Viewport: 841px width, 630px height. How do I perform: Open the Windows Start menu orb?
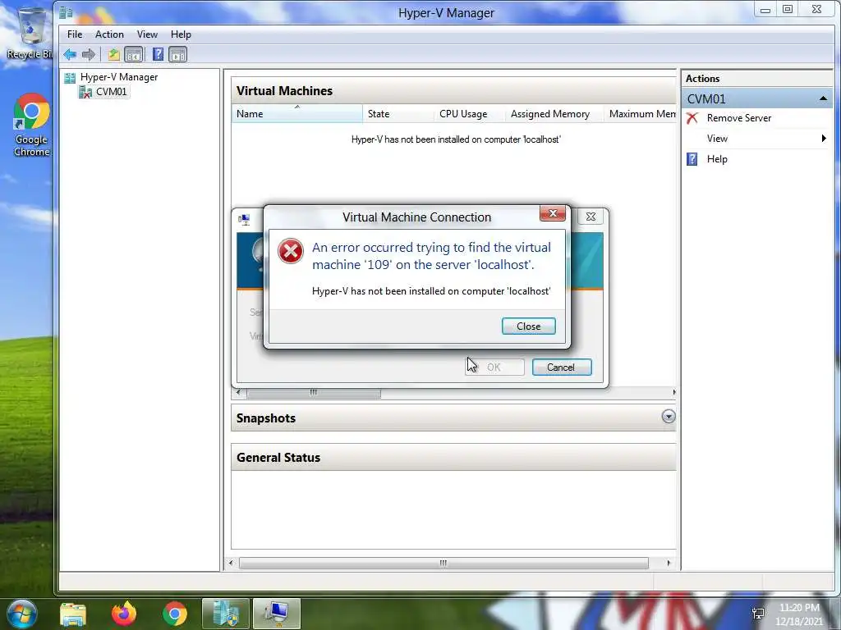click(x=21, y=614)
